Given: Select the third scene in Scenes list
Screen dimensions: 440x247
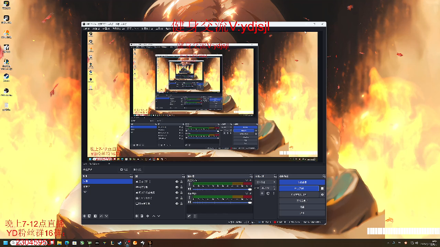Looking at the screenshot, I should click(107, 192).
